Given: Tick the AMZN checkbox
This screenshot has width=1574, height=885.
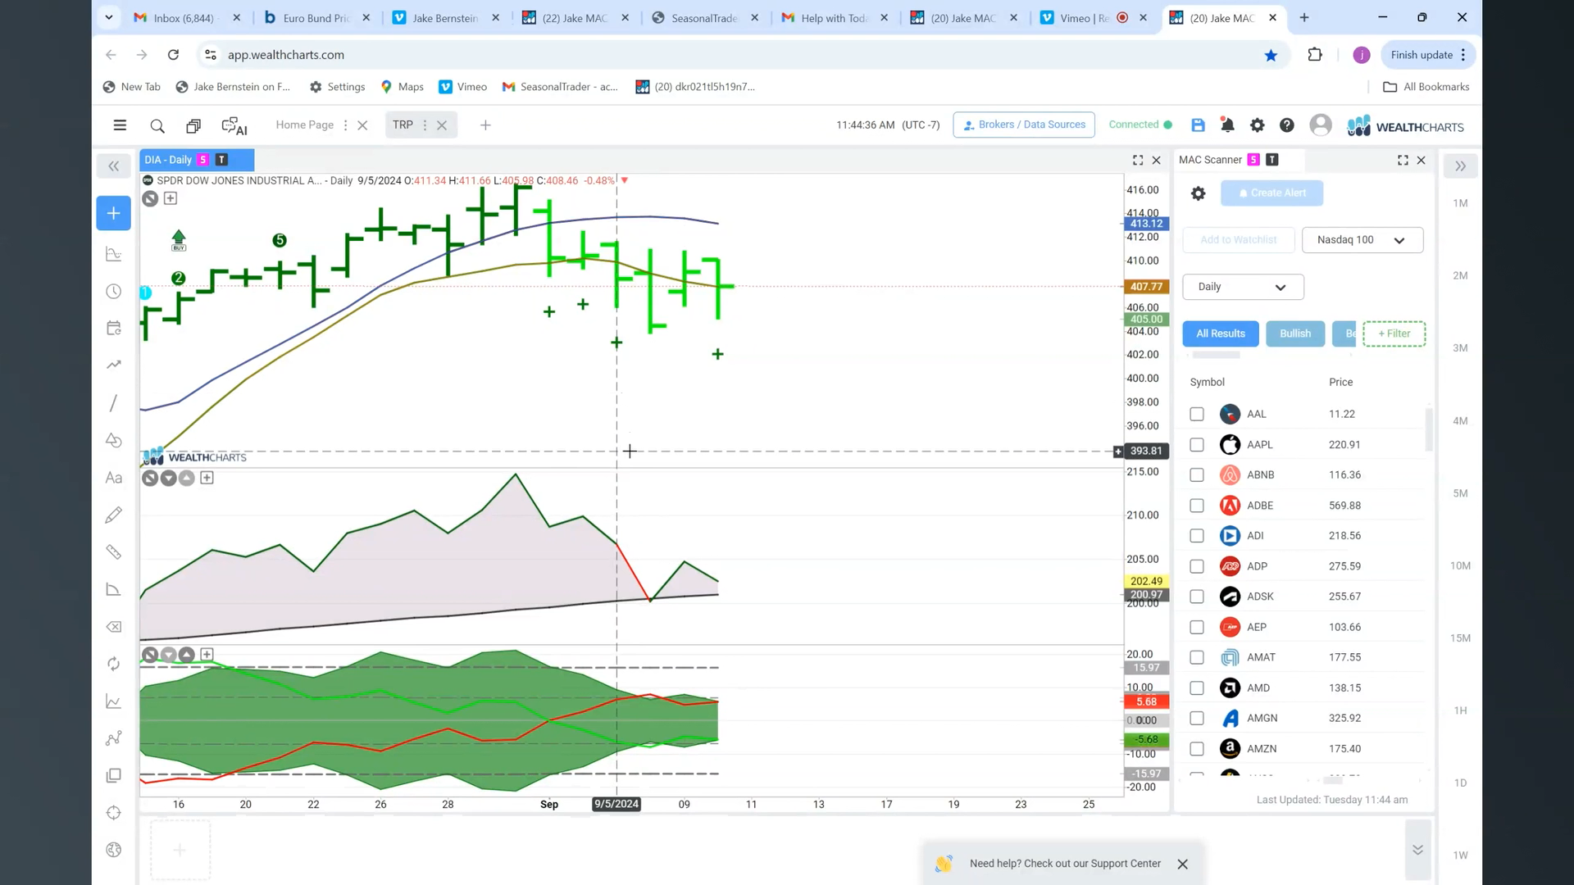Looking at the screenshot, I should point(1197,749).
